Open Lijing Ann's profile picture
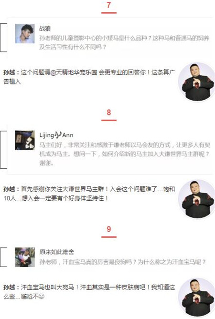 (25, 140)
